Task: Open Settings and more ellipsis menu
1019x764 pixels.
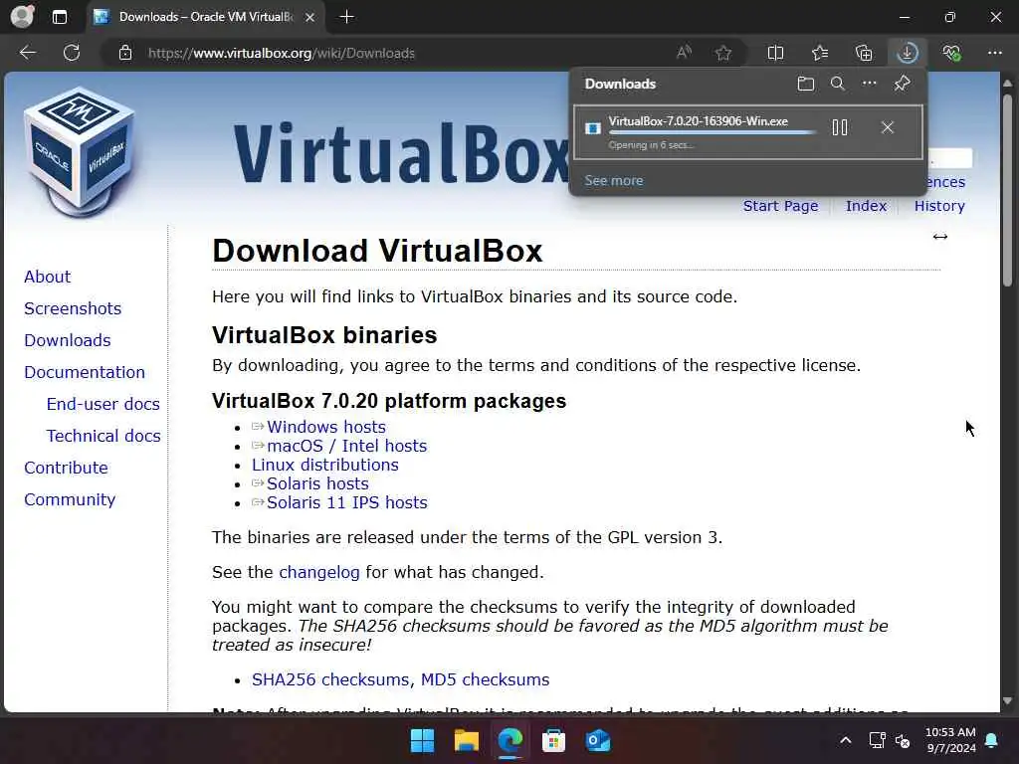Action: tap(995, 53)
